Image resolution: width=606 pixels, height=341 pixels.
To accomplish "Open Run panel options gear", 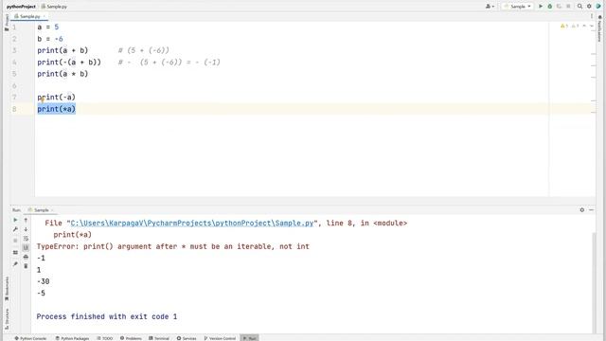I will tap(582, 209).
